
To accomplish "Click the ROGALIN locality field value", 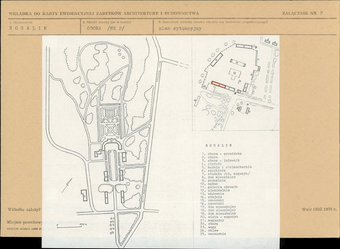I will [x=28, y=28].
